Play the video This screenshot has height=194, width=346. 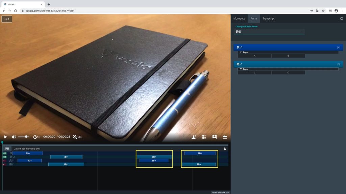pos(5,137)
